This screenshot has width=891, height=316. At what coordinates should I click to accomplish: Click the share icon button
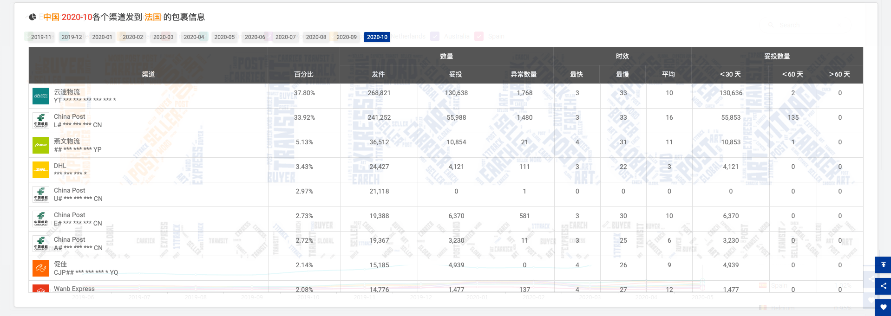tap(883, 286)
